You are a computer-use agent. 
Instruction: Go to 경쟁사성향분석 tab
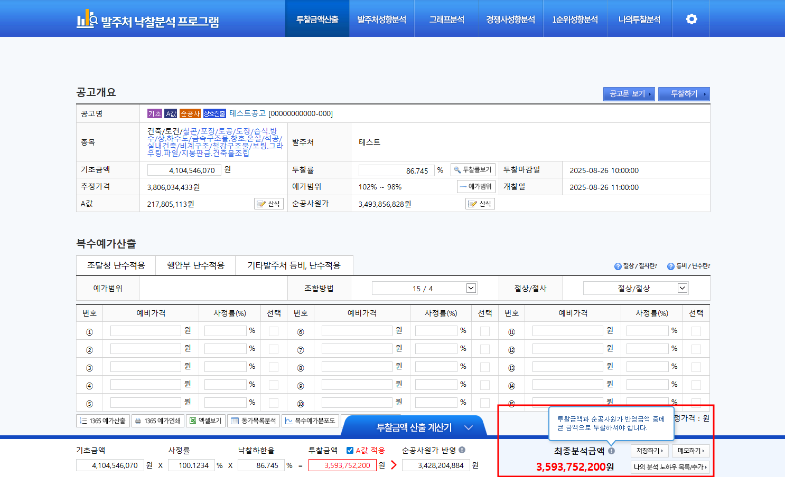[511, 19]
